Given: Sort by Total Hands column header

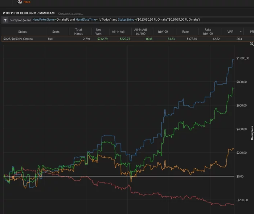Looking at the screenshot, I should tap(78, 32).
